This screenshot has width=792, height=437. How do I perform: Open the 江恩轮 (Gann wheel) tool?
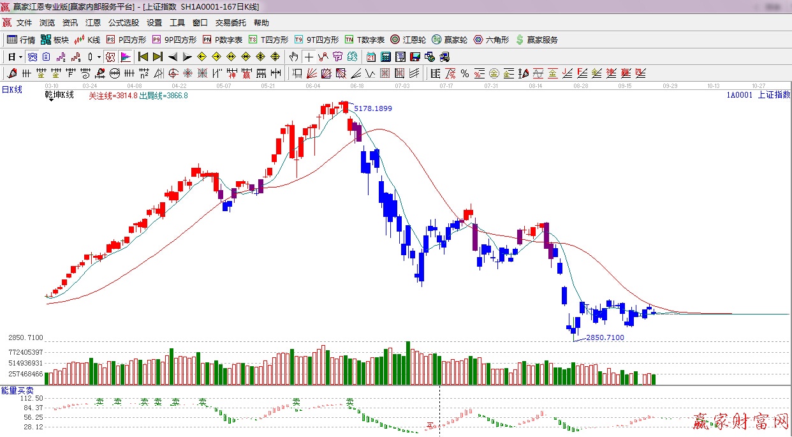(x=408, y=40)
